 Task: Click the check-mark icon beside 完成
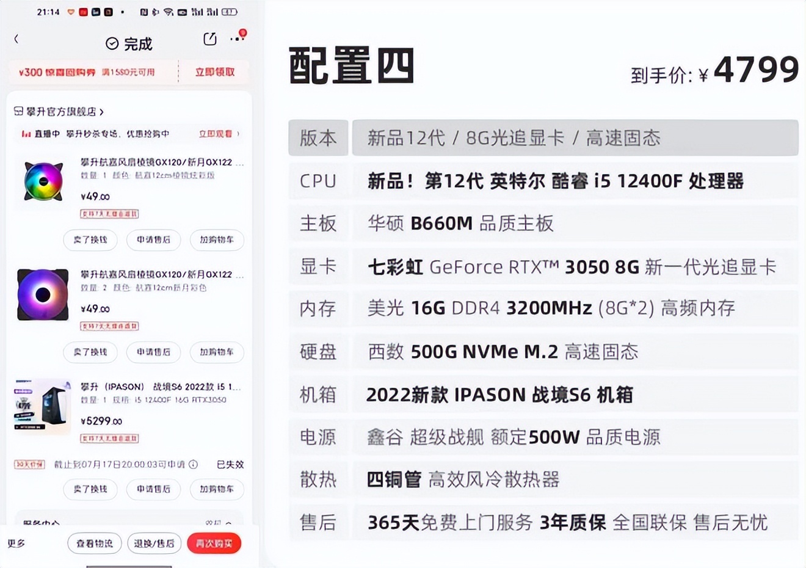pos(112,43)
